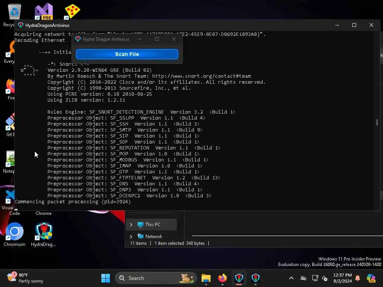Click the display network tray icon
Viewport: 383px width, 287px height.
coord(315,278)
